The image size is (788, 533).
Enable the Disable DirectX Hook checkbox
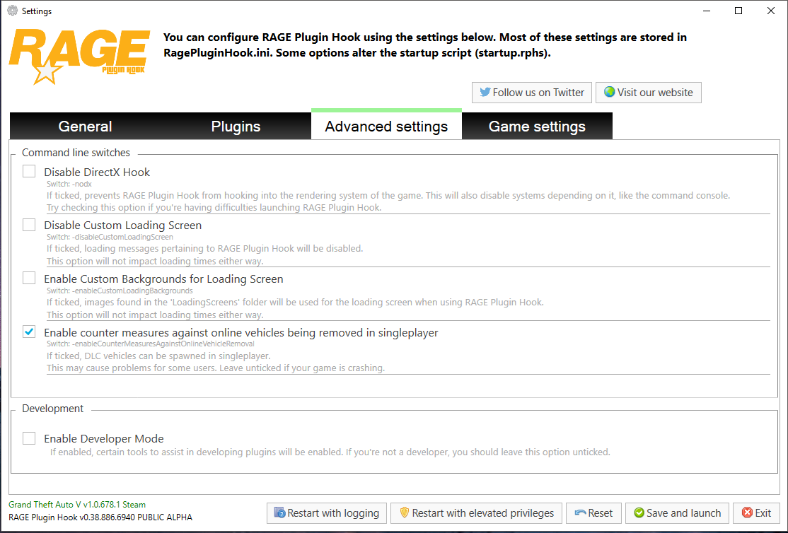[x=29, y=171]
